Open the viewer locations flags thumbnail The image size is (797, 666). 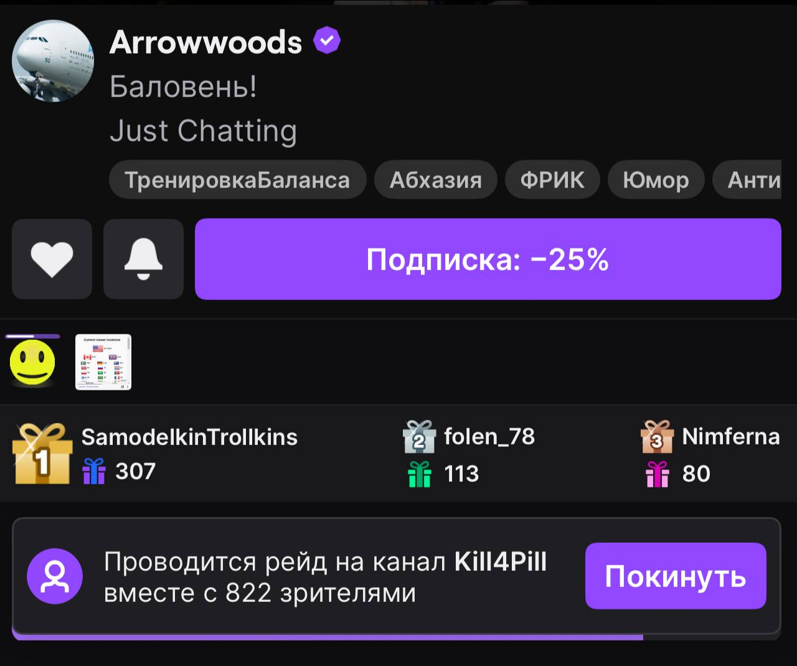(x=103, y=362)
